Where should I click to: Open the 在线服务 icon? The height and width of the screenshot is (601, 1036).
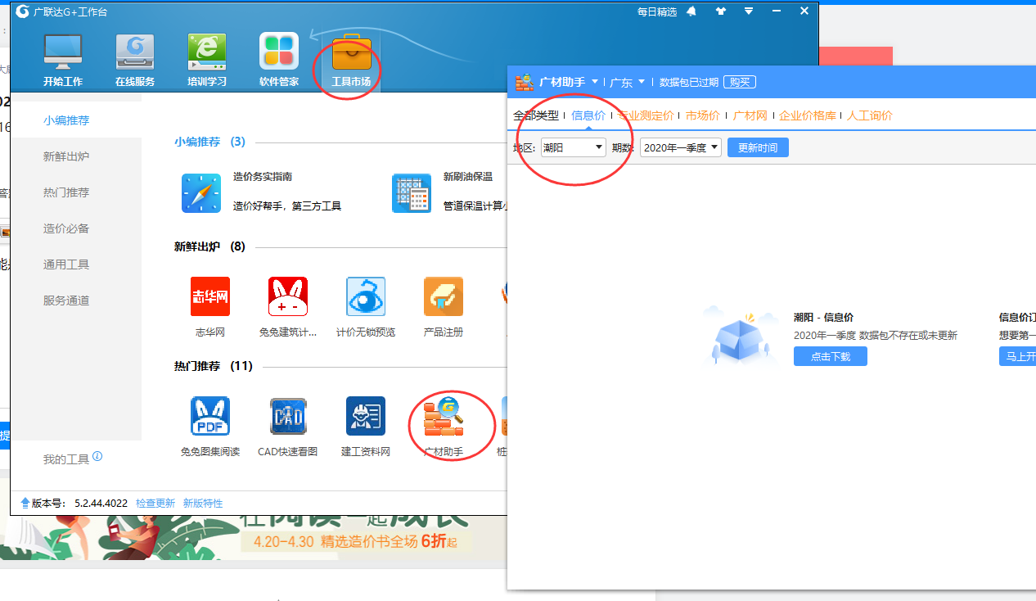pos(135,52)
